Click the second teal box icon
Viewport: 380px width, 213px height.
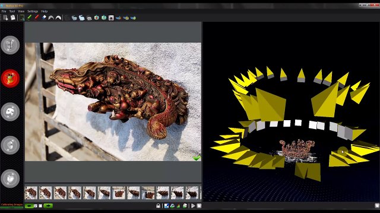pos(104,18)
